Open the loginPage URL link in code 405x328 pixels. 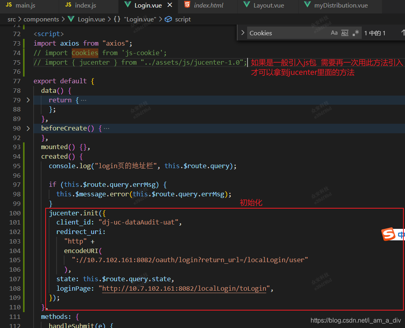coord(184,288)
